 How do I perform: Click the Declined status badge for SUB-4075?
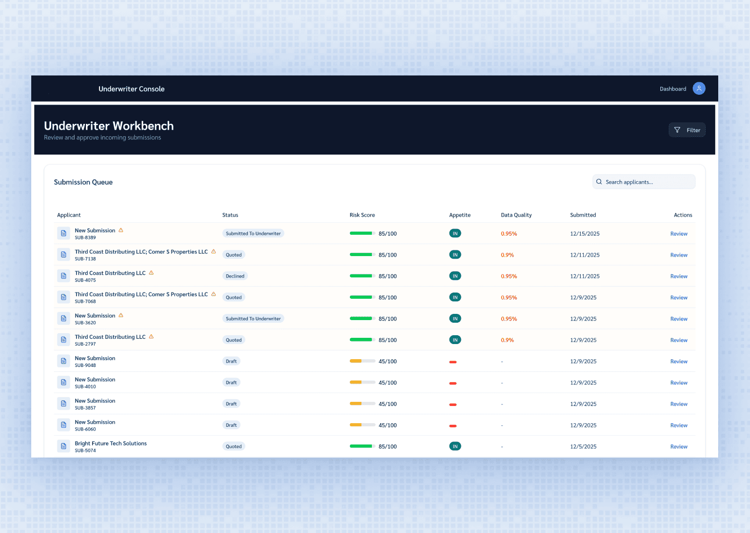click(235, 276)
